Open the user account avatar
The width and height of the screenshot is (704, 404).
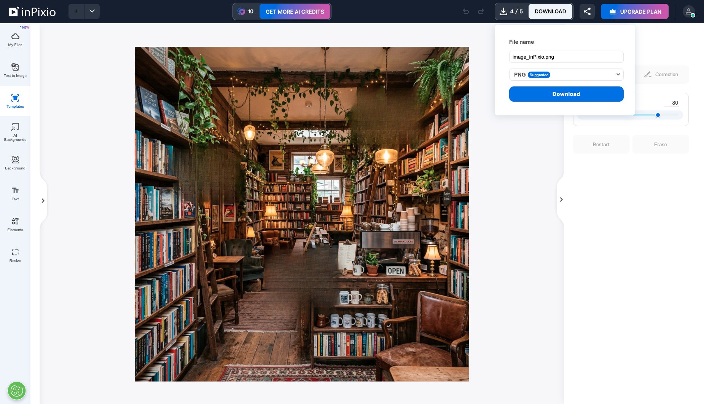[x=689, y=11]
